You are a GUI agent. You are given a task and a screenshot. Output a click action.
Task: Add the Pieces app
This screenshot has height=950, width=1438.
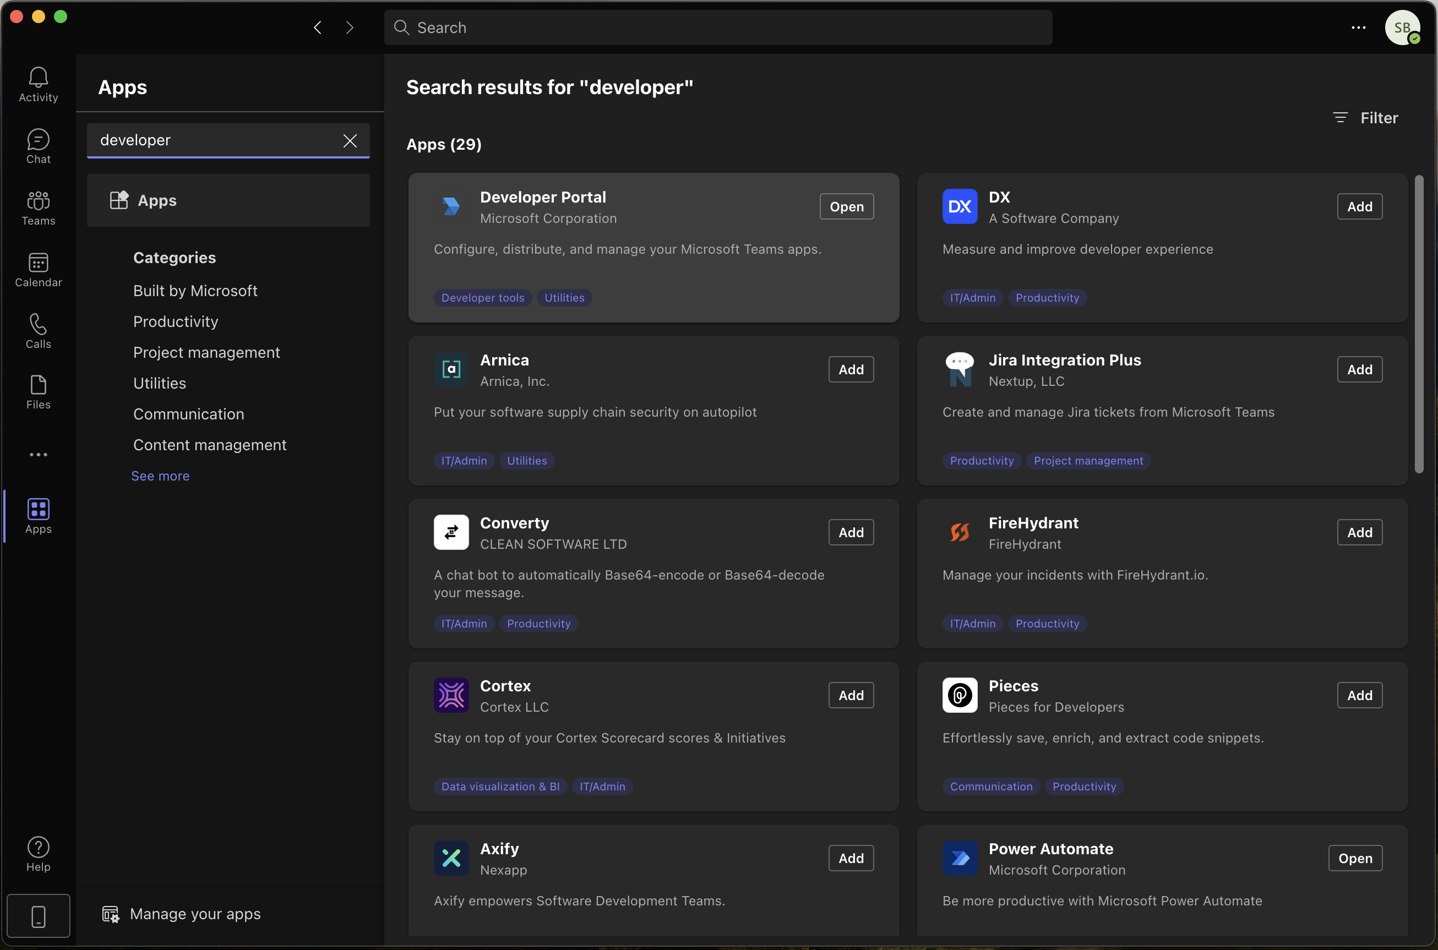point(1360,696)
